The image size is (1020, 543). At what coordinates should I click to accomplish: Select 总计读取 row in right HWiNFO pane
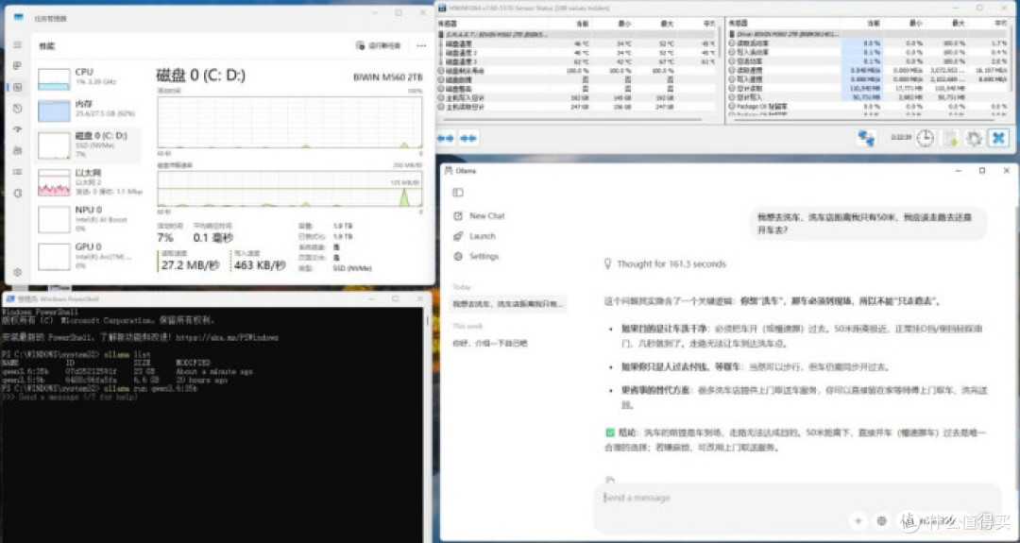point(869,88)
